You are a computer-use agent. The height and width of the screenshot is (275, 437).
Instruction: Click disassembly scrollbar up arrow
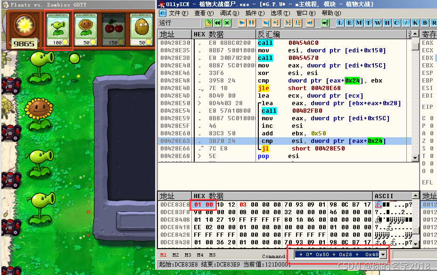coord(415,34)
